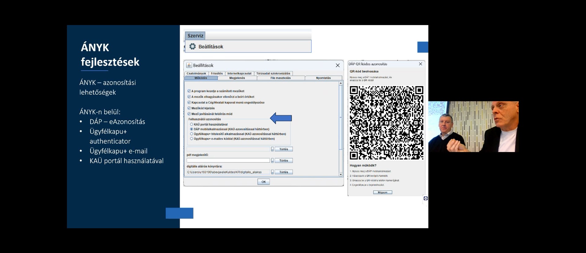
Task: Switch to the Megjelenés tab
Action: (x=237, y=78)
